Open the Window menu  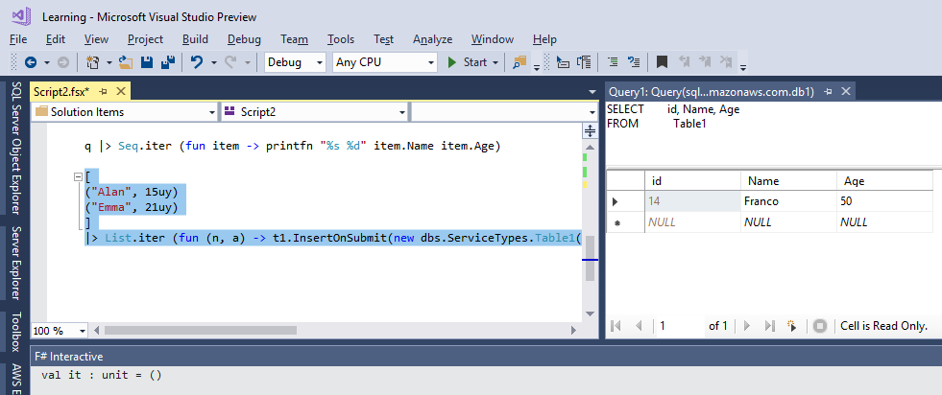point(492,39)
